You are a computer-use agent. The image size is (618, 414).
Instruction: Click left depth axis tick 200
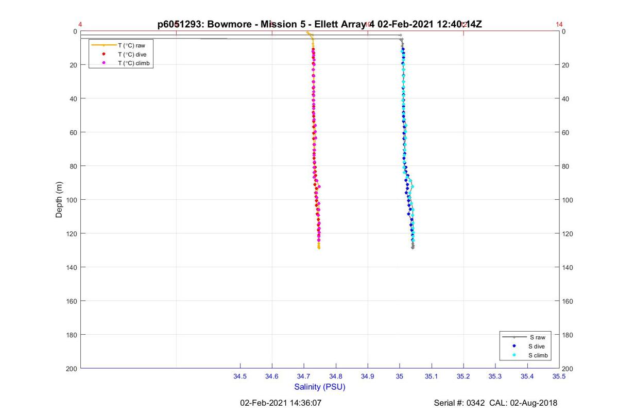coord(72,369)
